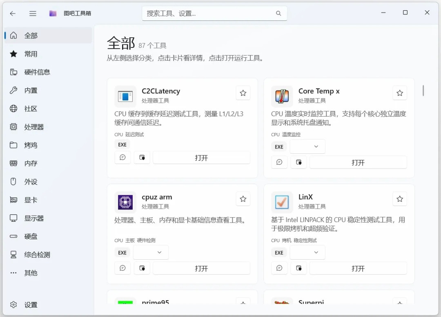The image size is (441, 317).
Task: Open the 烤鸡 category
Action: click(x=48, y=145)
